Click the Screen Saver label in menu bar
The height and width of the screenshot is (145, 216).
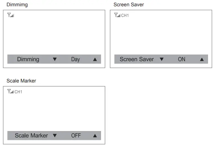[137, 59]
